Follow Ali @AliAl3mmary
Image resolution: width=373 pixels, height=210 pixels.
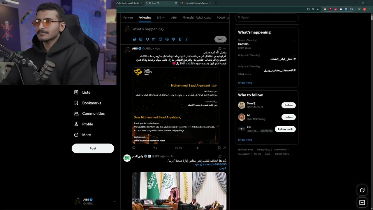[288, 117]
